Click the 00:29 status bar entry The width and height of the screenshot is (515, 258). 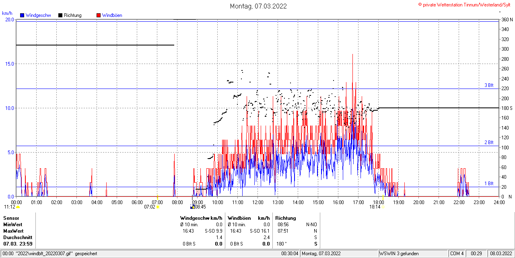coord(477,254)
